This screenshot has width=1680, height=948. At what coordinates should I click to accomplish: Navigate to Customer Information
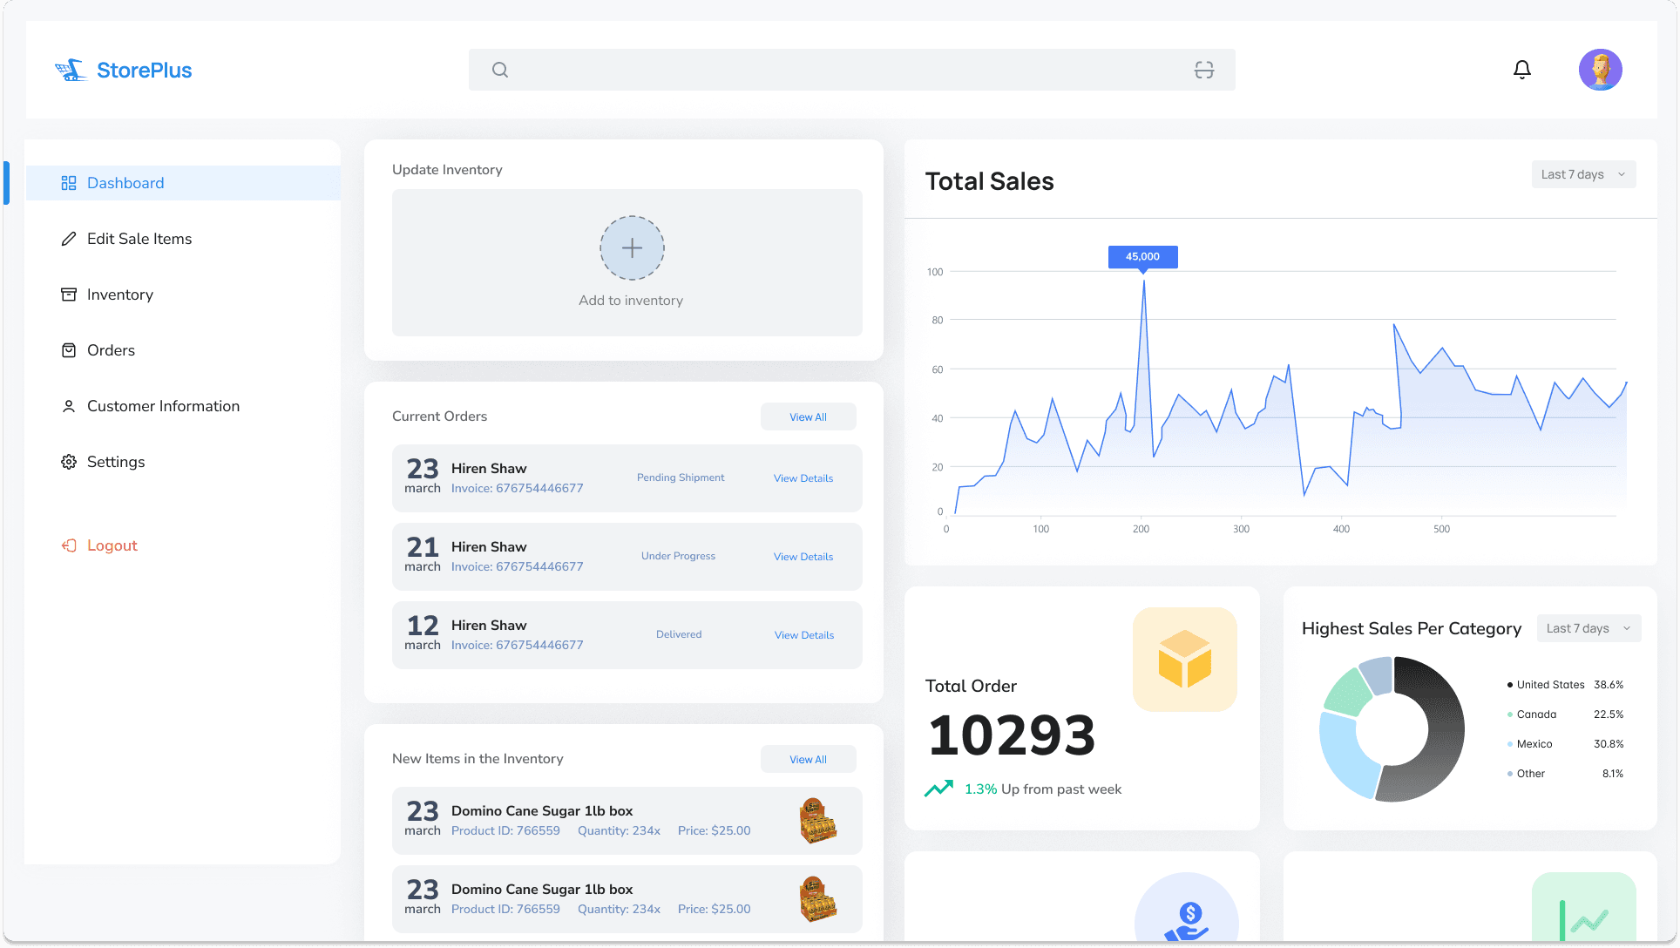[x=163, y=406]
